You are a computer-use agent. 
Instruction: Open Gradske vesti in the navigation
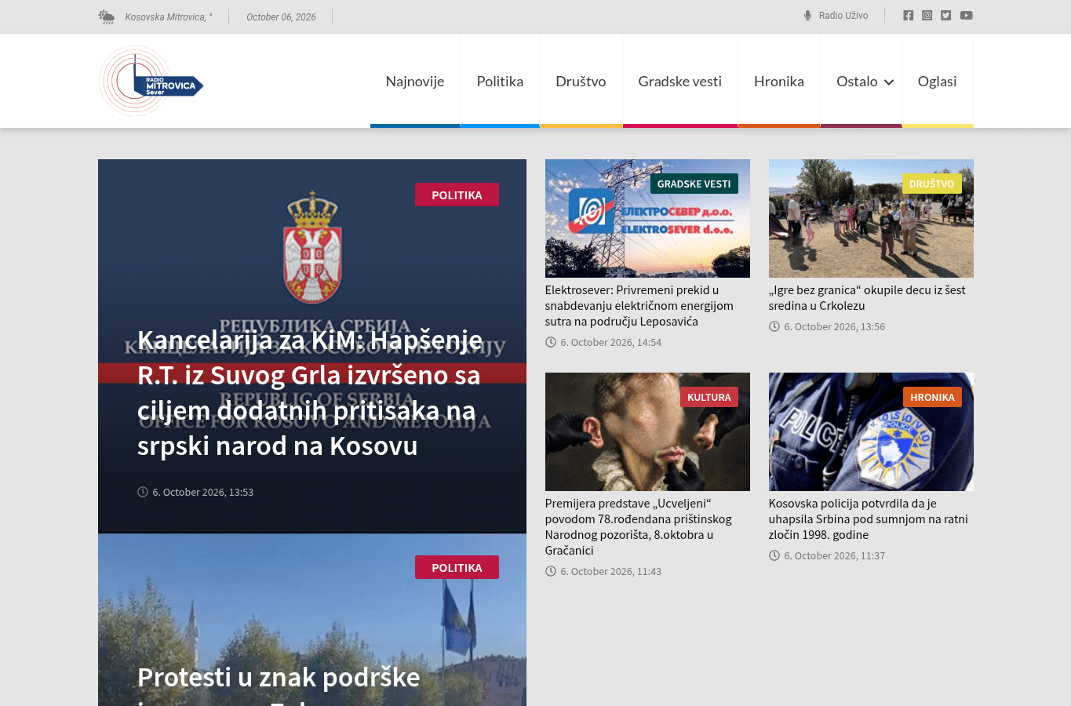click(680, 81)
